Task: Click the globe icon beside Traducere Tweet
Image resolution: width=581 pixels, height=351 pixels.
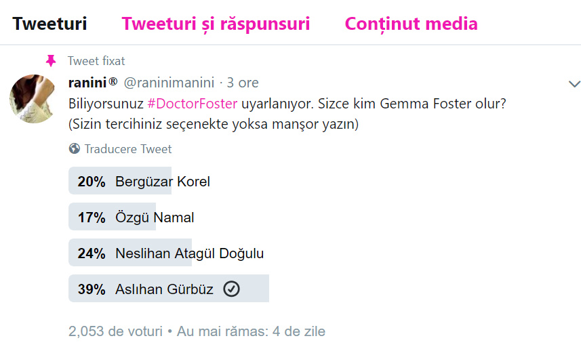Action: [x=75, y=149]
